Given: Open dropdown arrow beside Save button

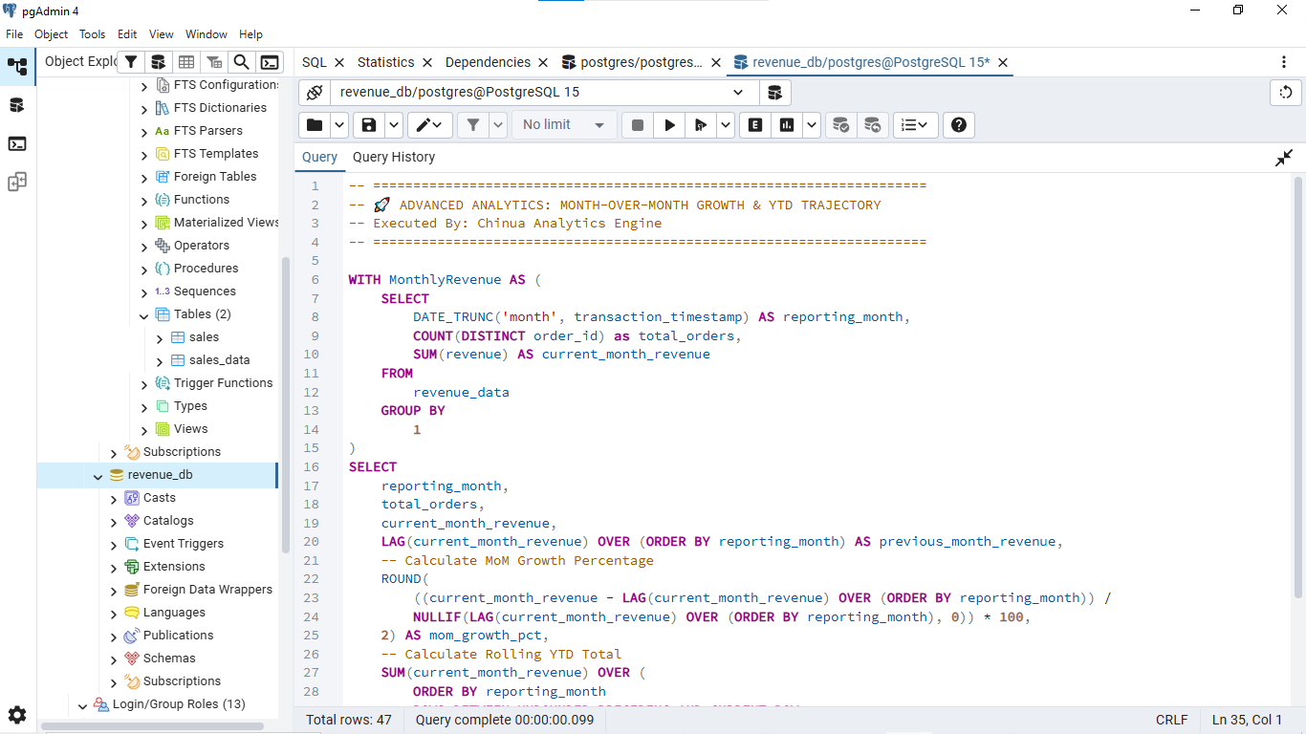Looking at the screenshot, I should pos(394,125).
